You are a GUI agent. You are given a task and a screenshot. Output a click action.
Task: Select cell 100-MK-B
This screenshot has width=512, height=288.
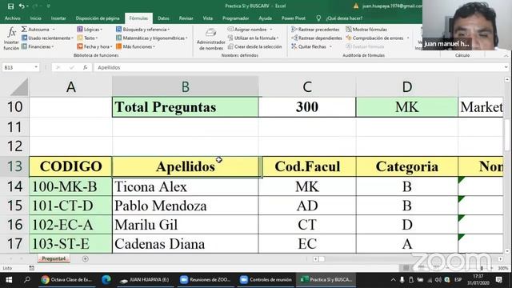coord(70,186)
